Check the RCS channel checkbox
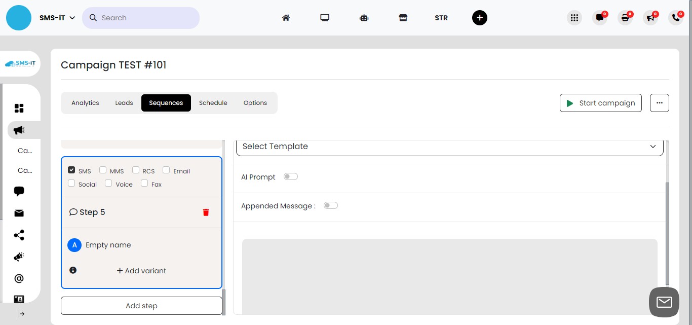The image size is (692, 325). (x=136, y=170)
